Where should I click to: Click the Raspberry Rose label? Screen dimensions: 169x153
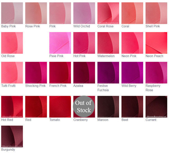(x=153, y=88)
